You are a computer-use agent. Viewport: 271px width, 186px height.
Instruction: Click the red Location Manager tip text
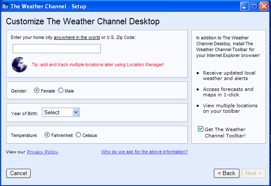pos(98,65)
